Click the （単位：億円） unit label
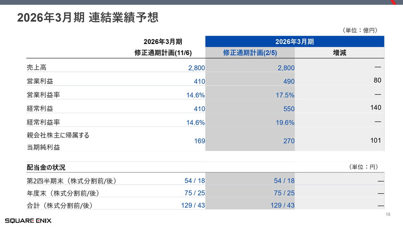403x227 pixels. 360,31
